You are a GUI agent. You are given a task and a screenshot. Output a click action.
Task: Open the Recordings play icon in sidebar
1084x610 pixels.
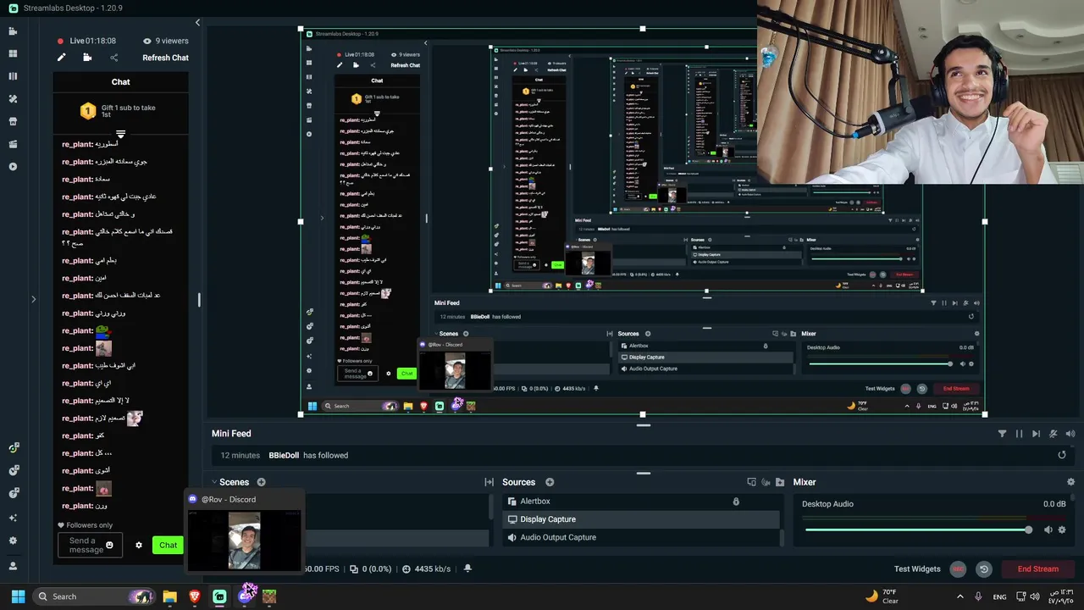point(13,167)
